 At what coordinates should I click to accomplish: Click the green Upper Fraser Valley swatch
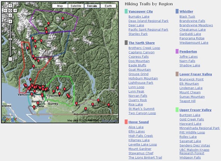pos(177,110)
